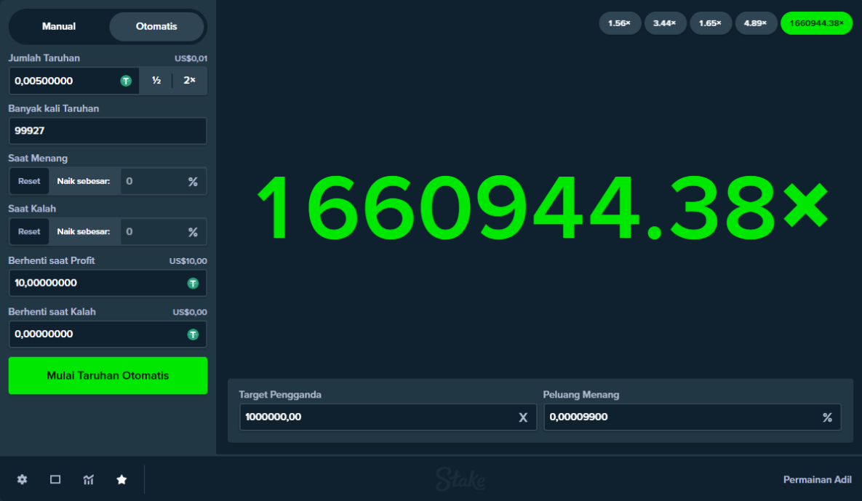Click the percent sign in Saat Kalah row
This screenshot has height=501, width=862.
193,233
